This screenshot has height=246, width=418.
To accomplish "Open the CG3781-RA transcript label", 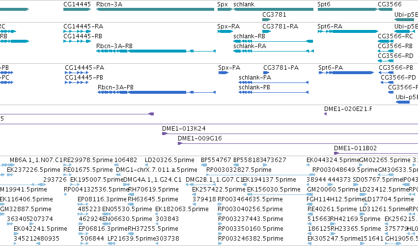I will (x=280, y=27).
